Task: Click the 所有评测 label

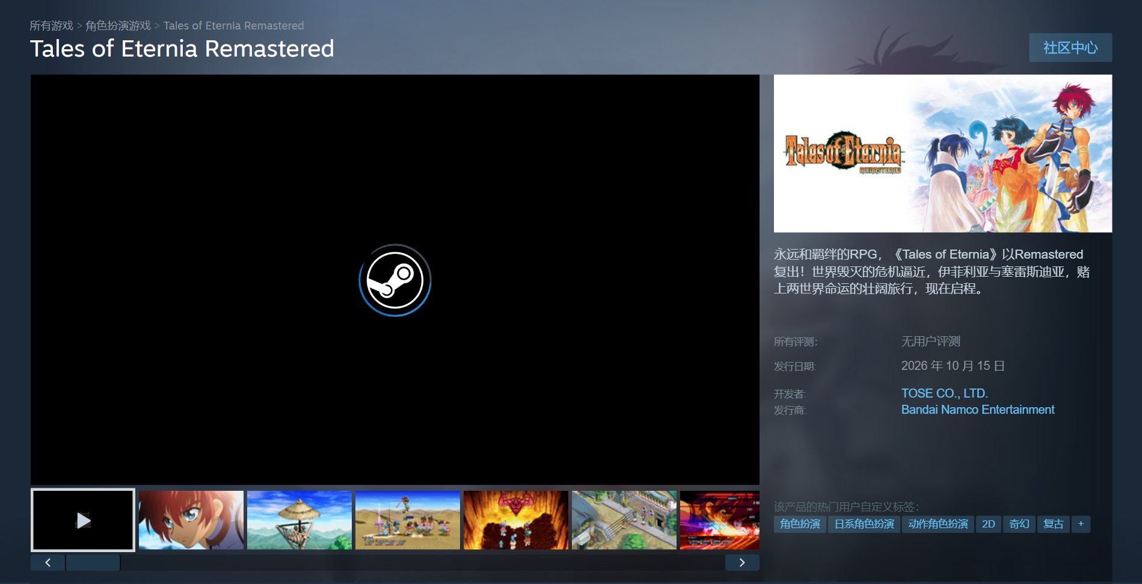Action: 796,342
